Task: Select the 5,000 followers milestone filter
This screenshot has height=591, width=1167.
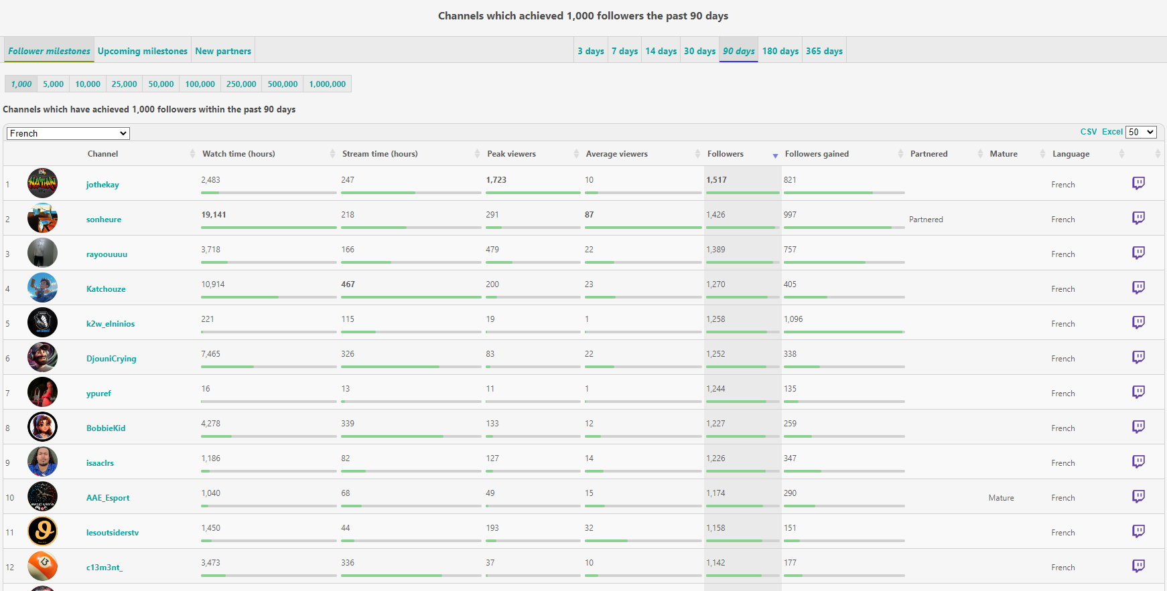Action: click(54, 84)
